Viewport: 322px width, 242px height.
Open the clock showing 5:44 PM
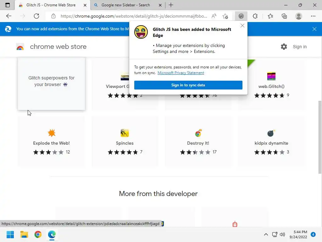pyautogui.click(x=298, y=234)
